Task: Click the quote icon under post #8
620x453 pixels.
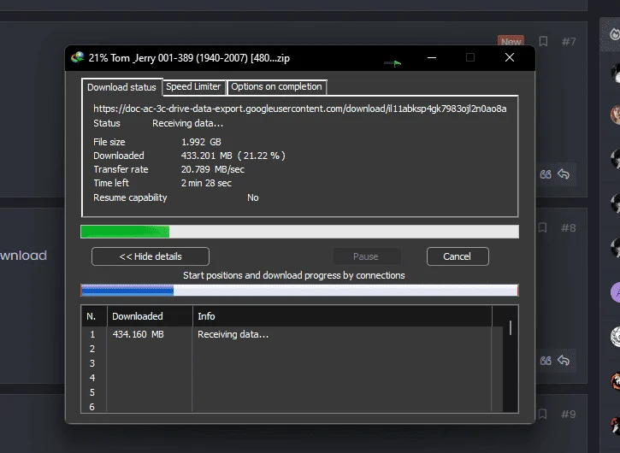Action: point(546,361)
